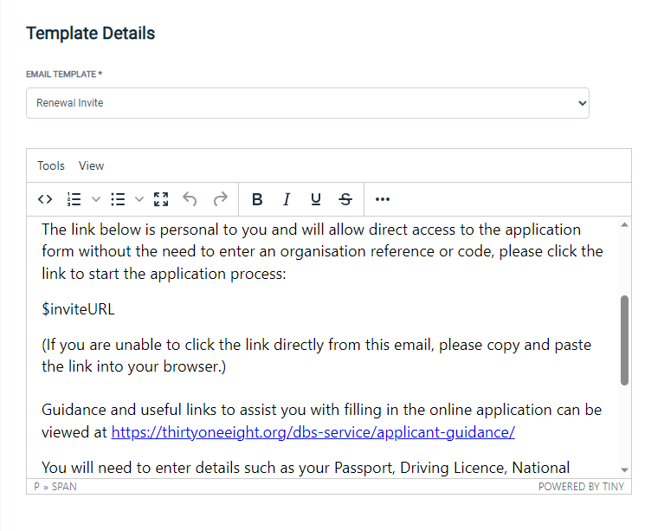664x531 pixels.
Task: Expand numbered list style options
Action: point(96,199)
